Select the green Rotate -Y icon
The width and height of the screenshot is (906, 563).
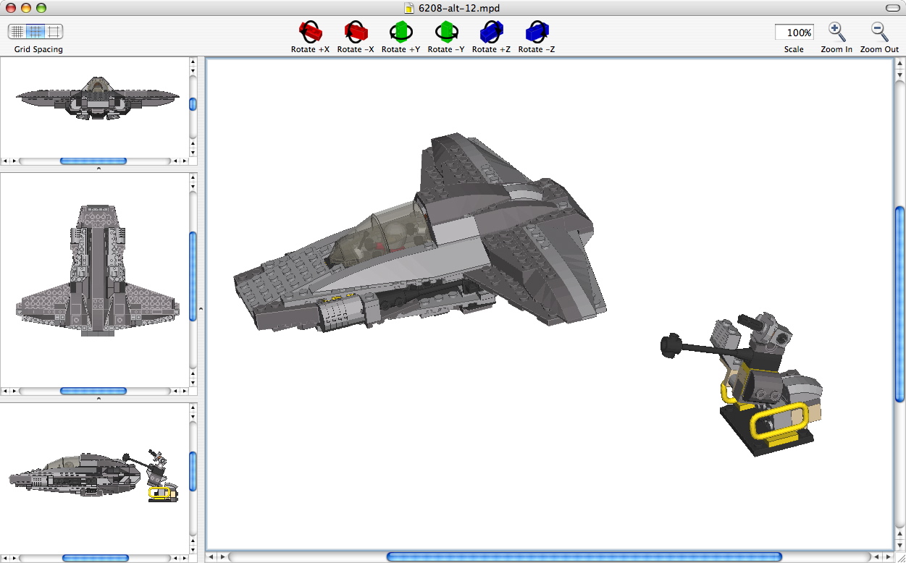(x=446, y=32)
